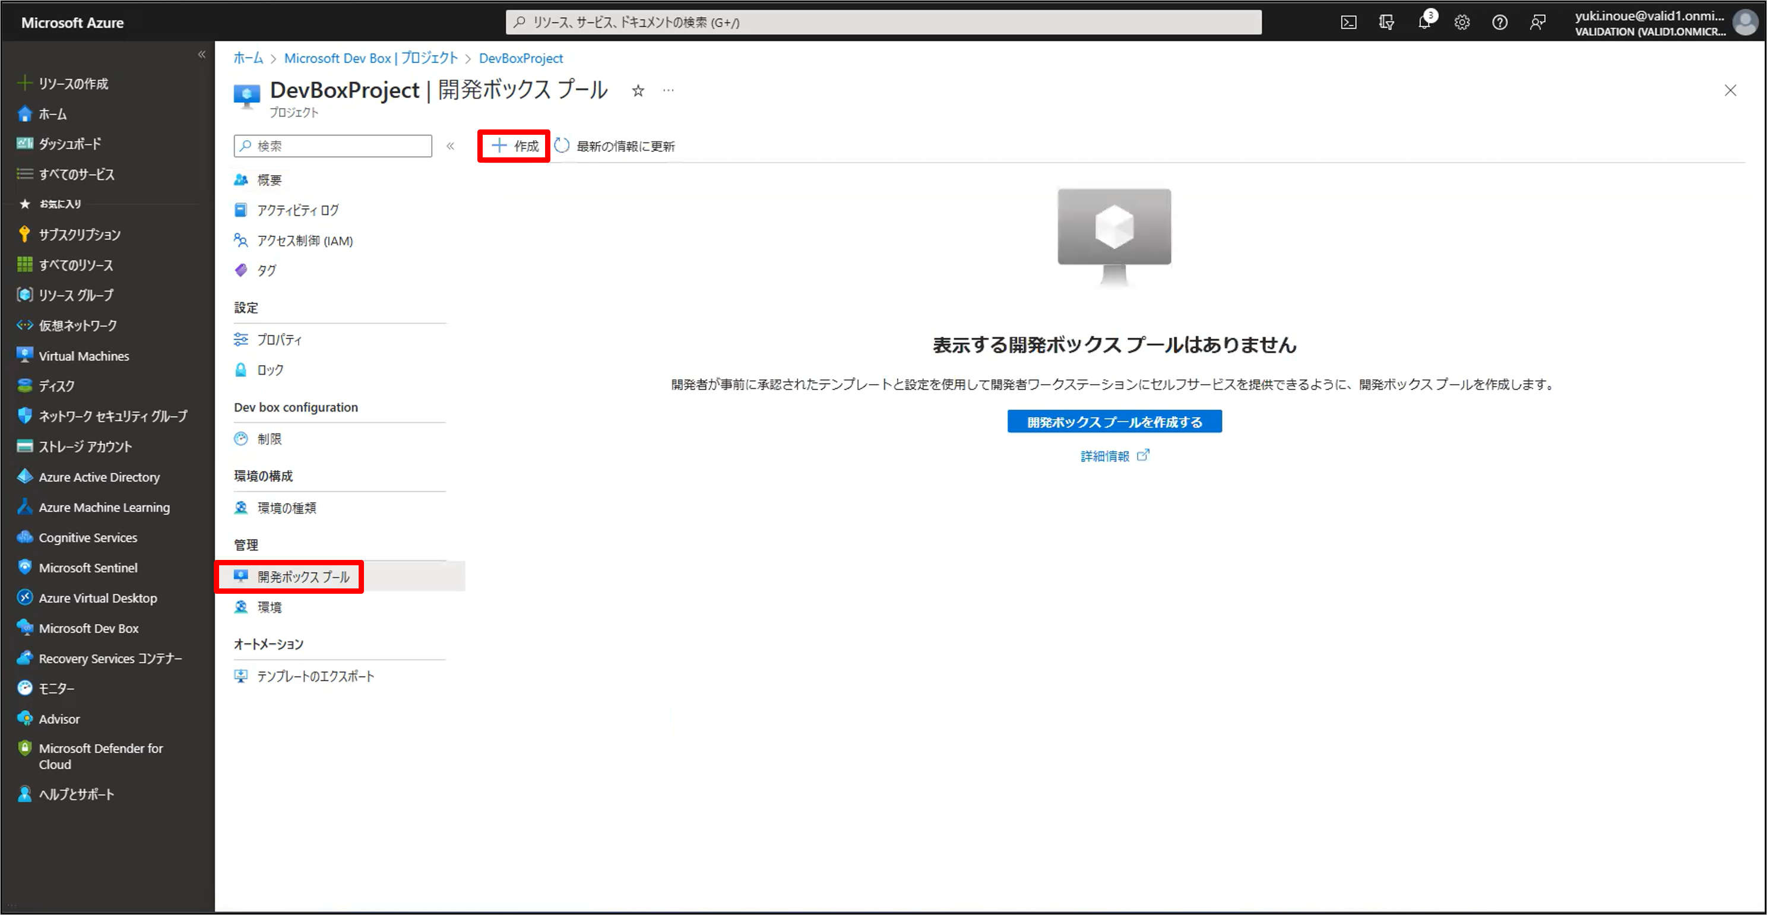Collapse the left portal navigation menu

pyautogui.click(x=202, y=54)
